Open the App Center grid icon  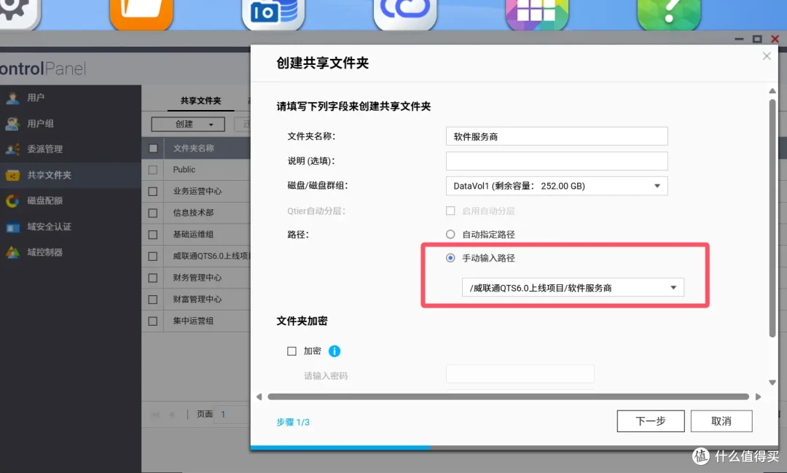coord(536,14)
